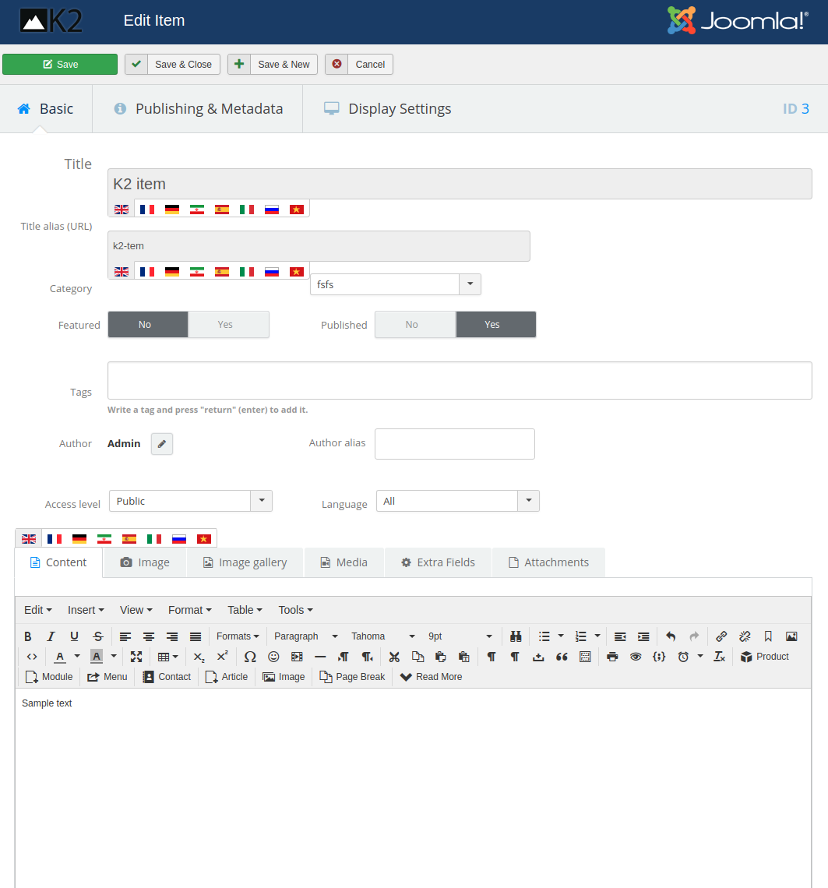This screenshot has height=888, width=828.
Task: Click the insert link icon
Action: tap(721, 636)
